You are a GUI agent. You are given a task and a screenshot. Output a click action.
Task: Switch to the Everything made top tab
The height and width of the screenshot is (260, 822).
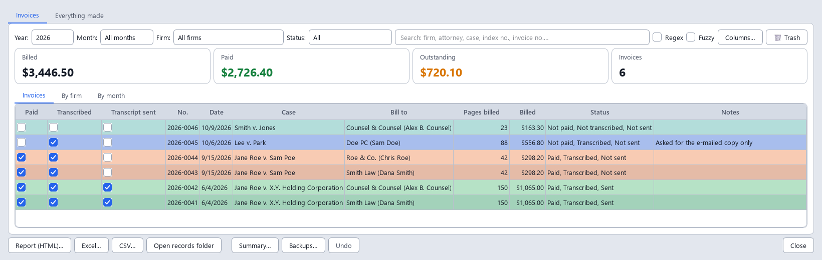[79, 16]
